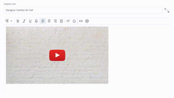
Task: Open the font size tool
Action: (68, 21)
